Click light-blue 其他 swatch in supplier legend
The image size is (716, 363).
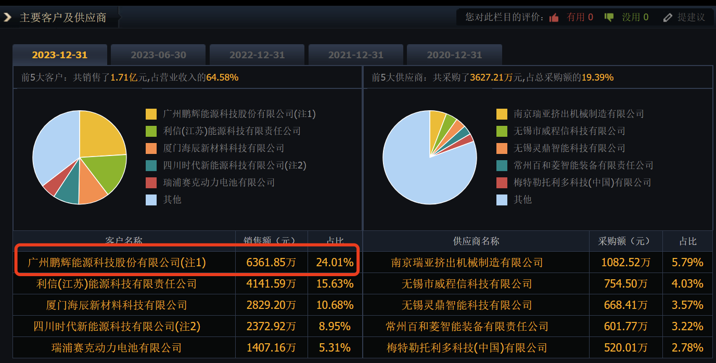[502, 200]
